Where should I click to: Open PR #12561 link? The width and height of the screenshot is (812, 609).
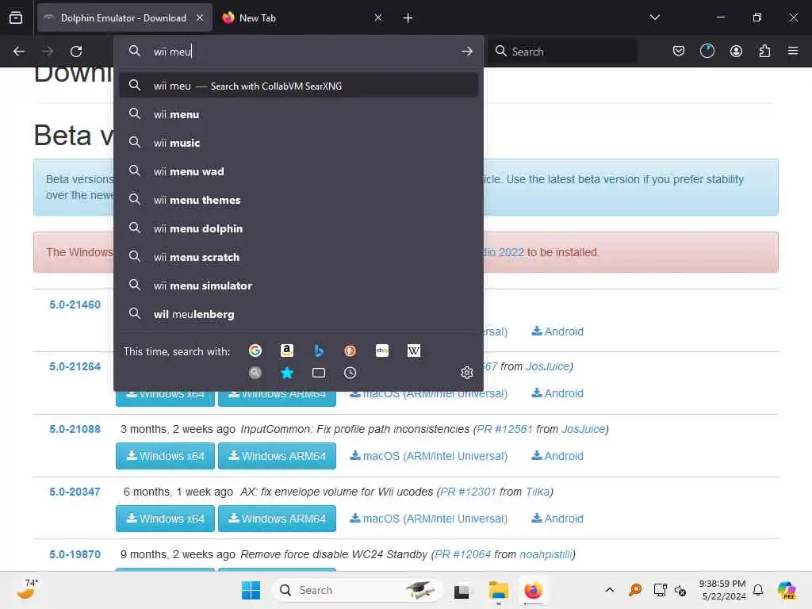(504, 429)
